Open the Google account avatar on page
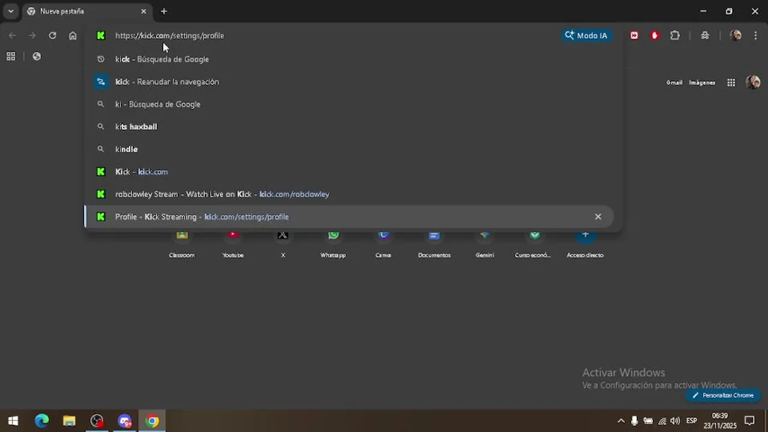Viewport: 768px width, 432px height. click(x=753, y=82)
